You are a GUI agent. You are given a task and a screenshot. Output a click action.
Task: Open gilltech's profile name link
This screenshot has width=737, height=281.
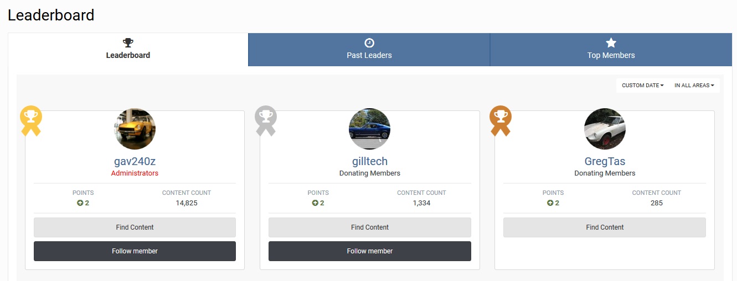click(x=370, y=162)
